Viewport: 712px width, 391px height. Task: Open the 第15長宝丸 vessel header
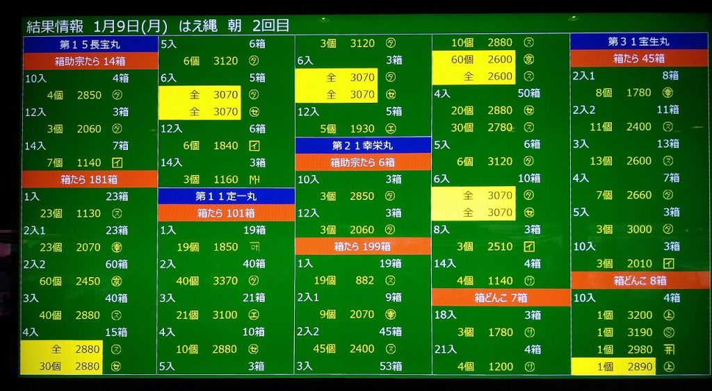click(90, 44)
